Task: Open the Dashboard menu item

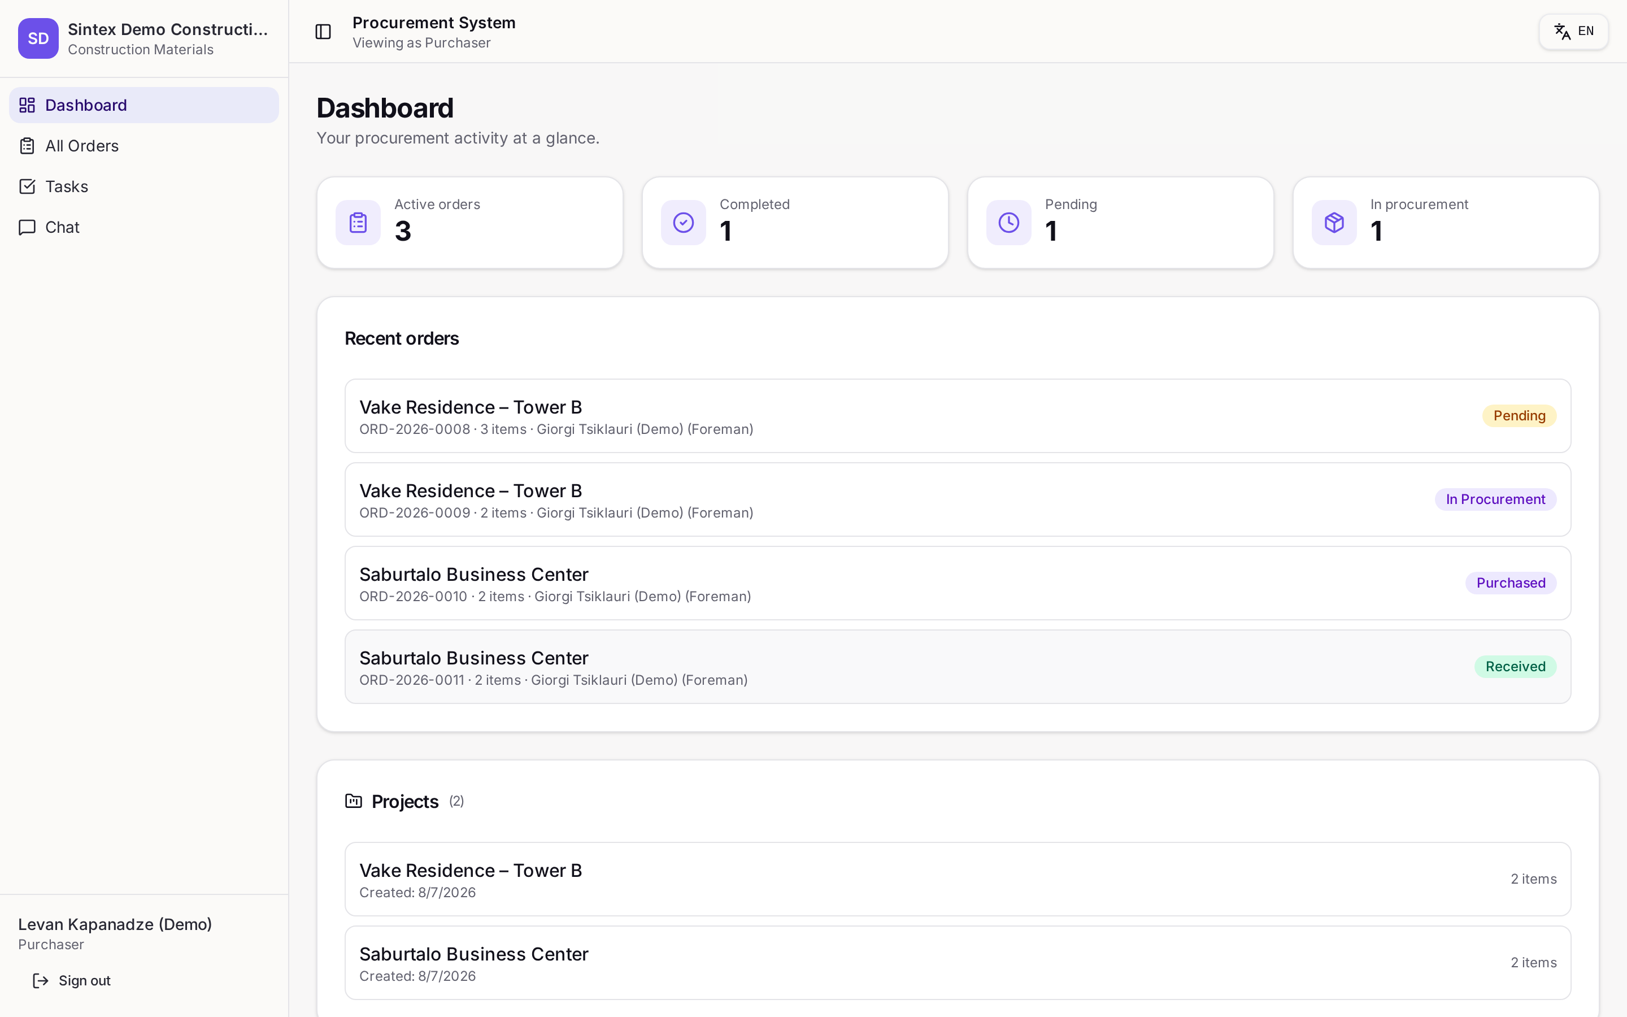Action: coord(144,105)
